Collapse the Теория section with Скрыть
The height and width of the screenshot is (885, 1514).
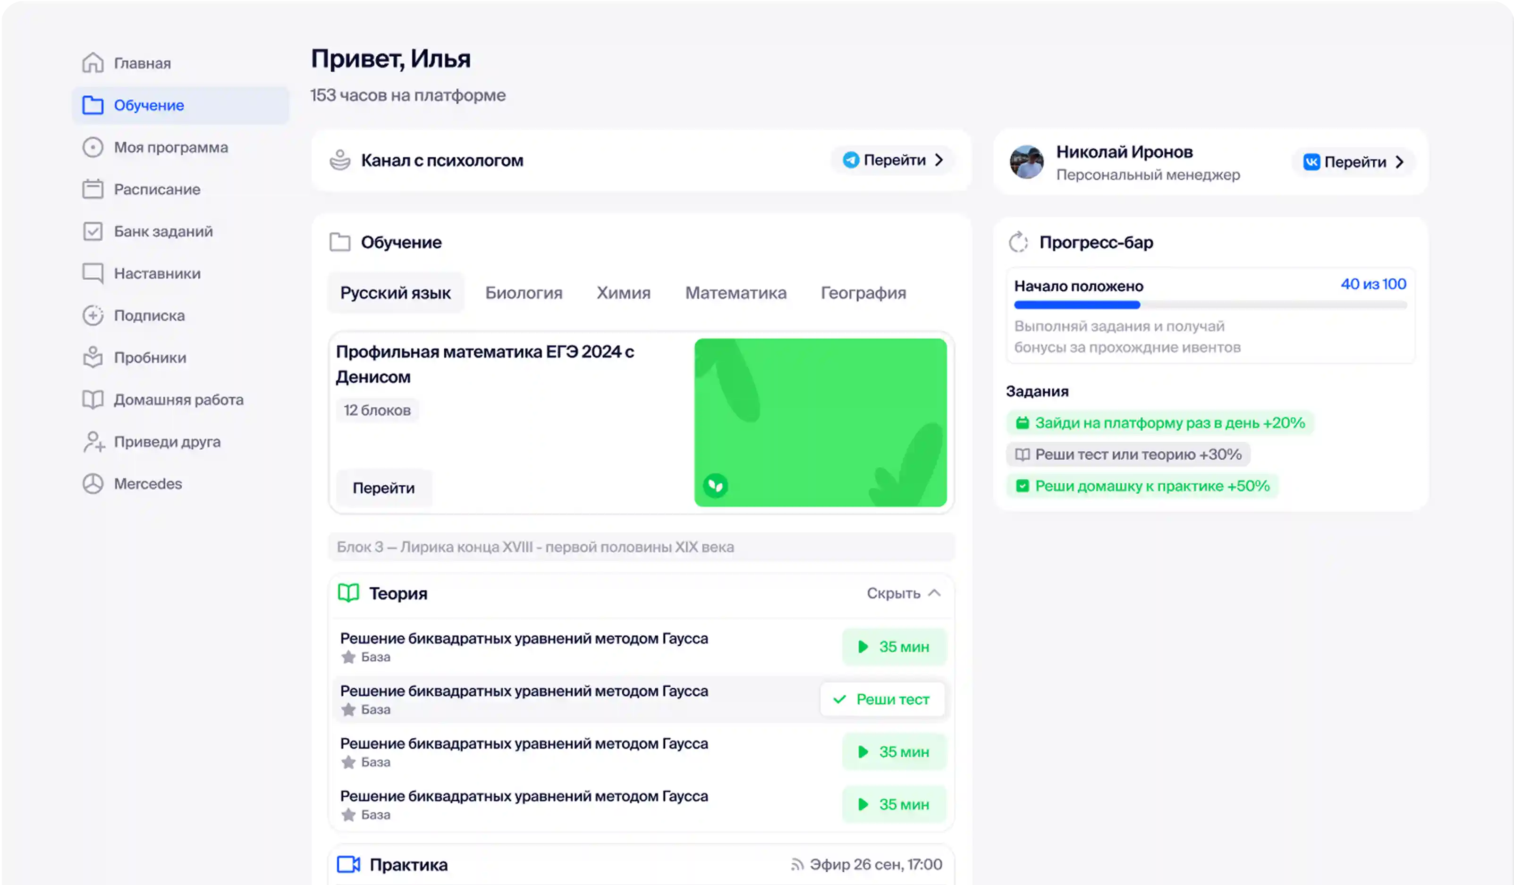[903, 593]
